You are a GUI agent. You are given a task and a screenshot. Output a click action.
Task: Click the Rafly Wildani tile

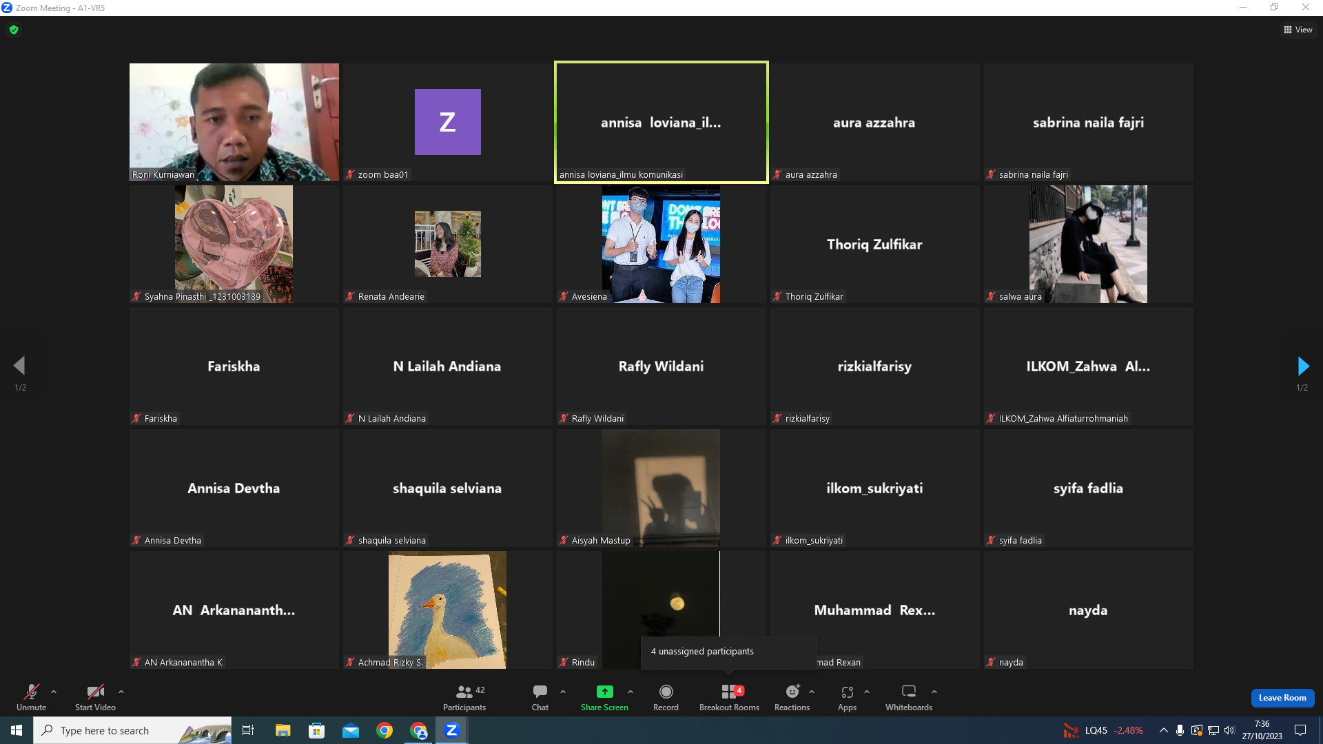661,366
